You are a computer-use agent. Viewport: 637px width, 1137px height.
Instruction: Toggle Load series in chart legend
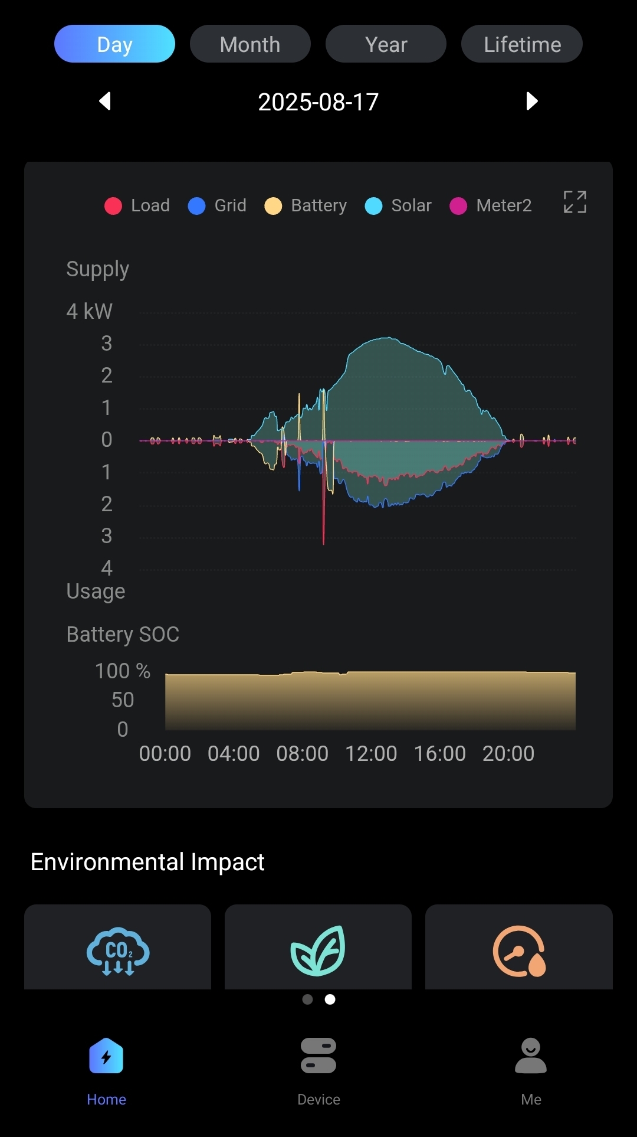coord(137,205)
